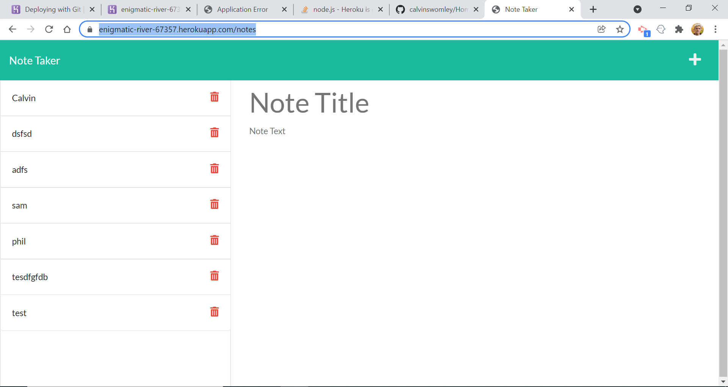Delete the note titled dsfsd
This screenshot has height=387, width=728.
tap(215, 133)
